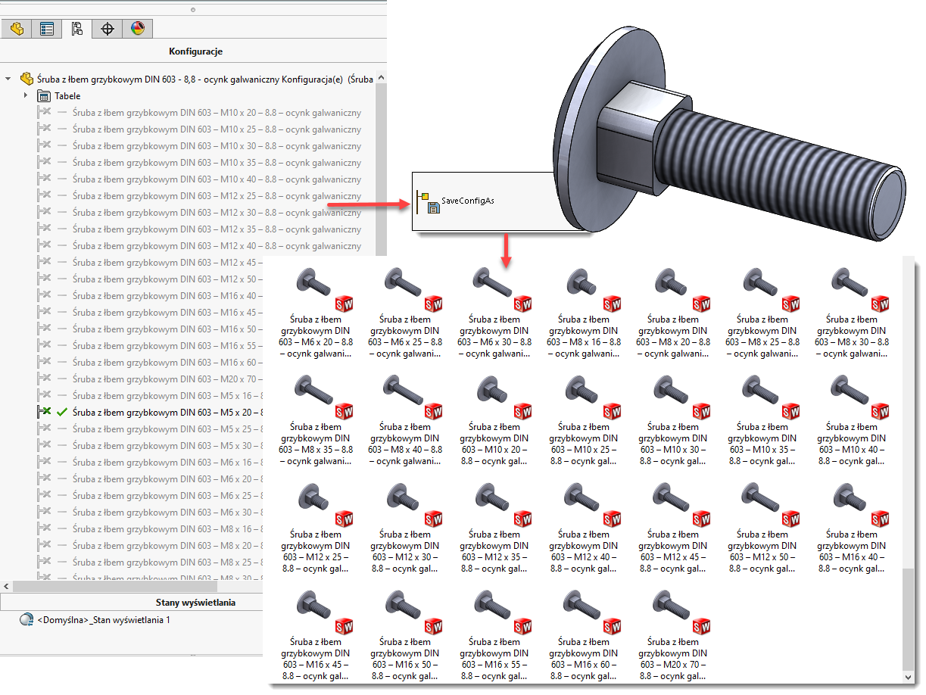Switch to the PropertyManager tab
This screenshot has width=926, height=695.
pos(47,29)
